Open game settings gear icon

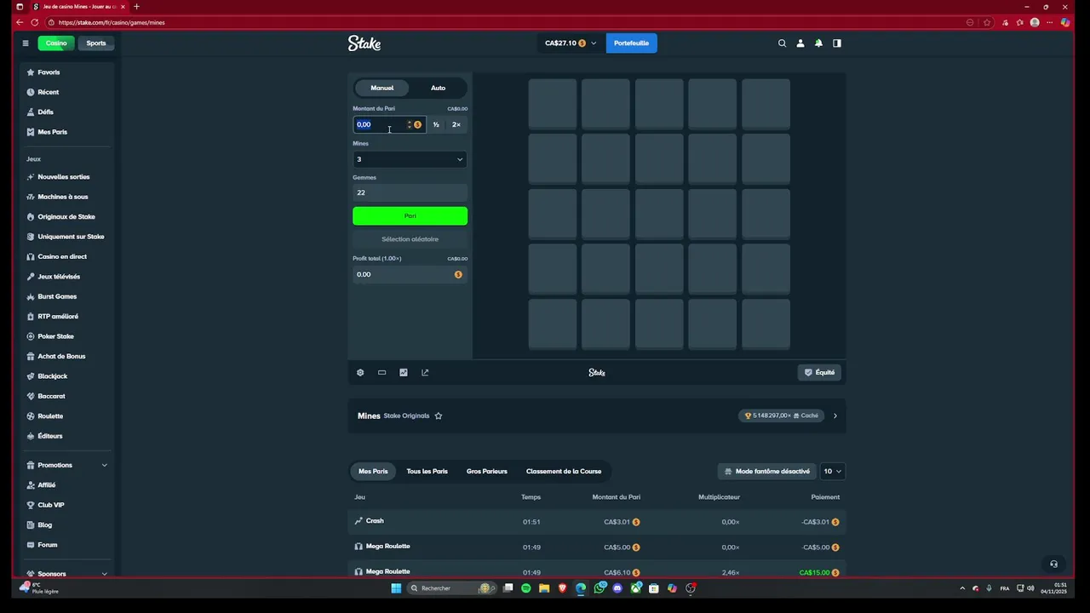[360, 372]
